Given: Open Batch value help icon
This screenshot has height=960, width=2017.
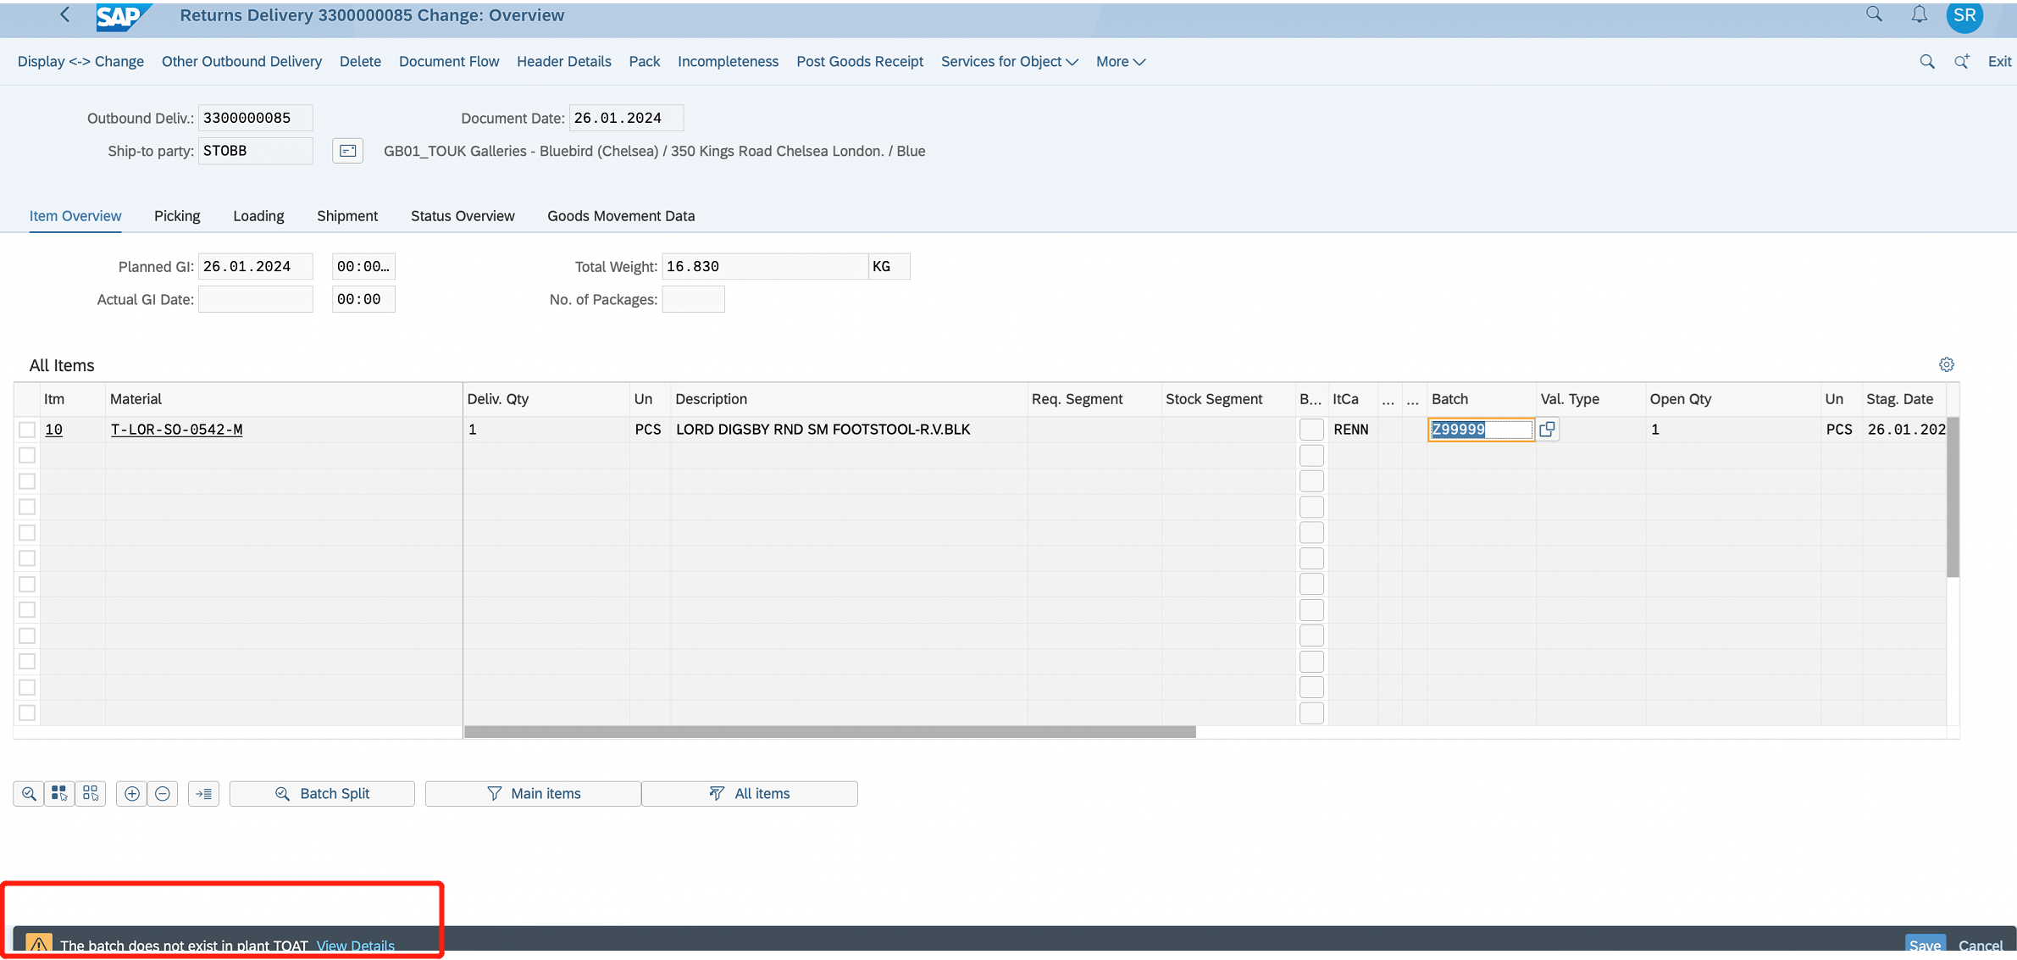Looking at the screenshot, I should pyautogui.click(x=1547, y=430).
